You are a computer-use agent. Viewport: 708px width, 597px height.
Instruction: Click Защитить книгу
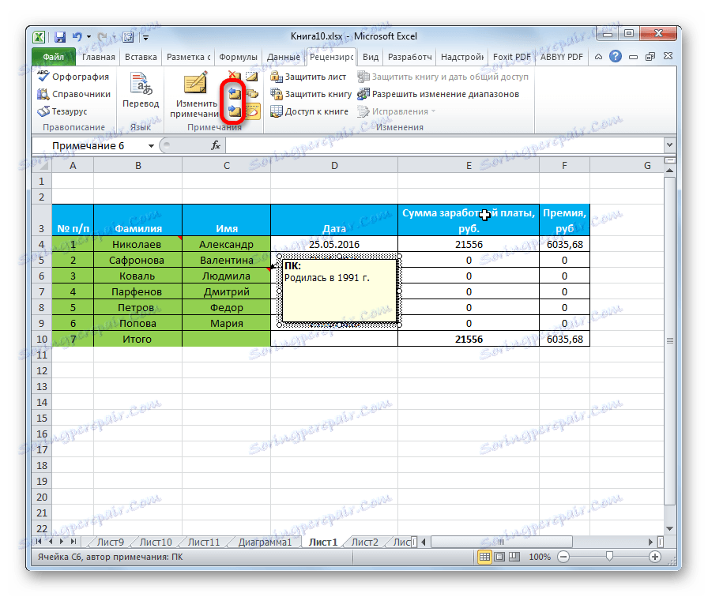click(x=311, y=94)
